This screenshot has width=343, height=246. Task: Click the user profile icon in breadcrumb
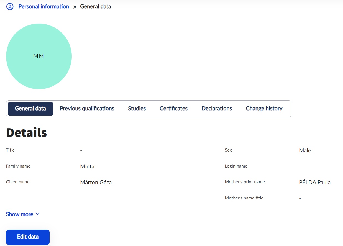pos(10,7)
